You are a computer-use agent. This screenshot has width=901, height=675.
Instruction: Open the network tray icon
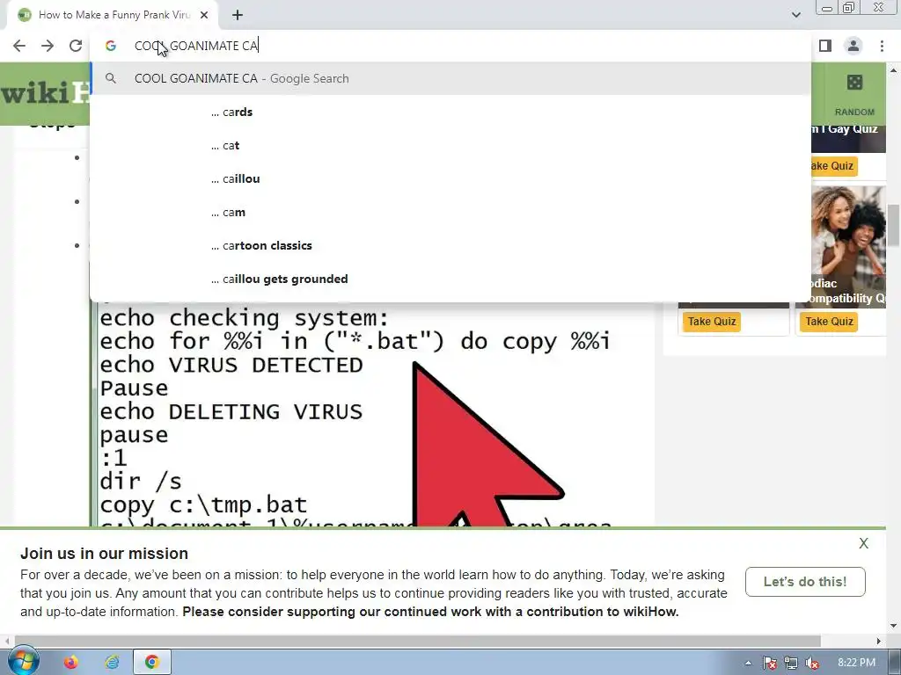point(791,663)
